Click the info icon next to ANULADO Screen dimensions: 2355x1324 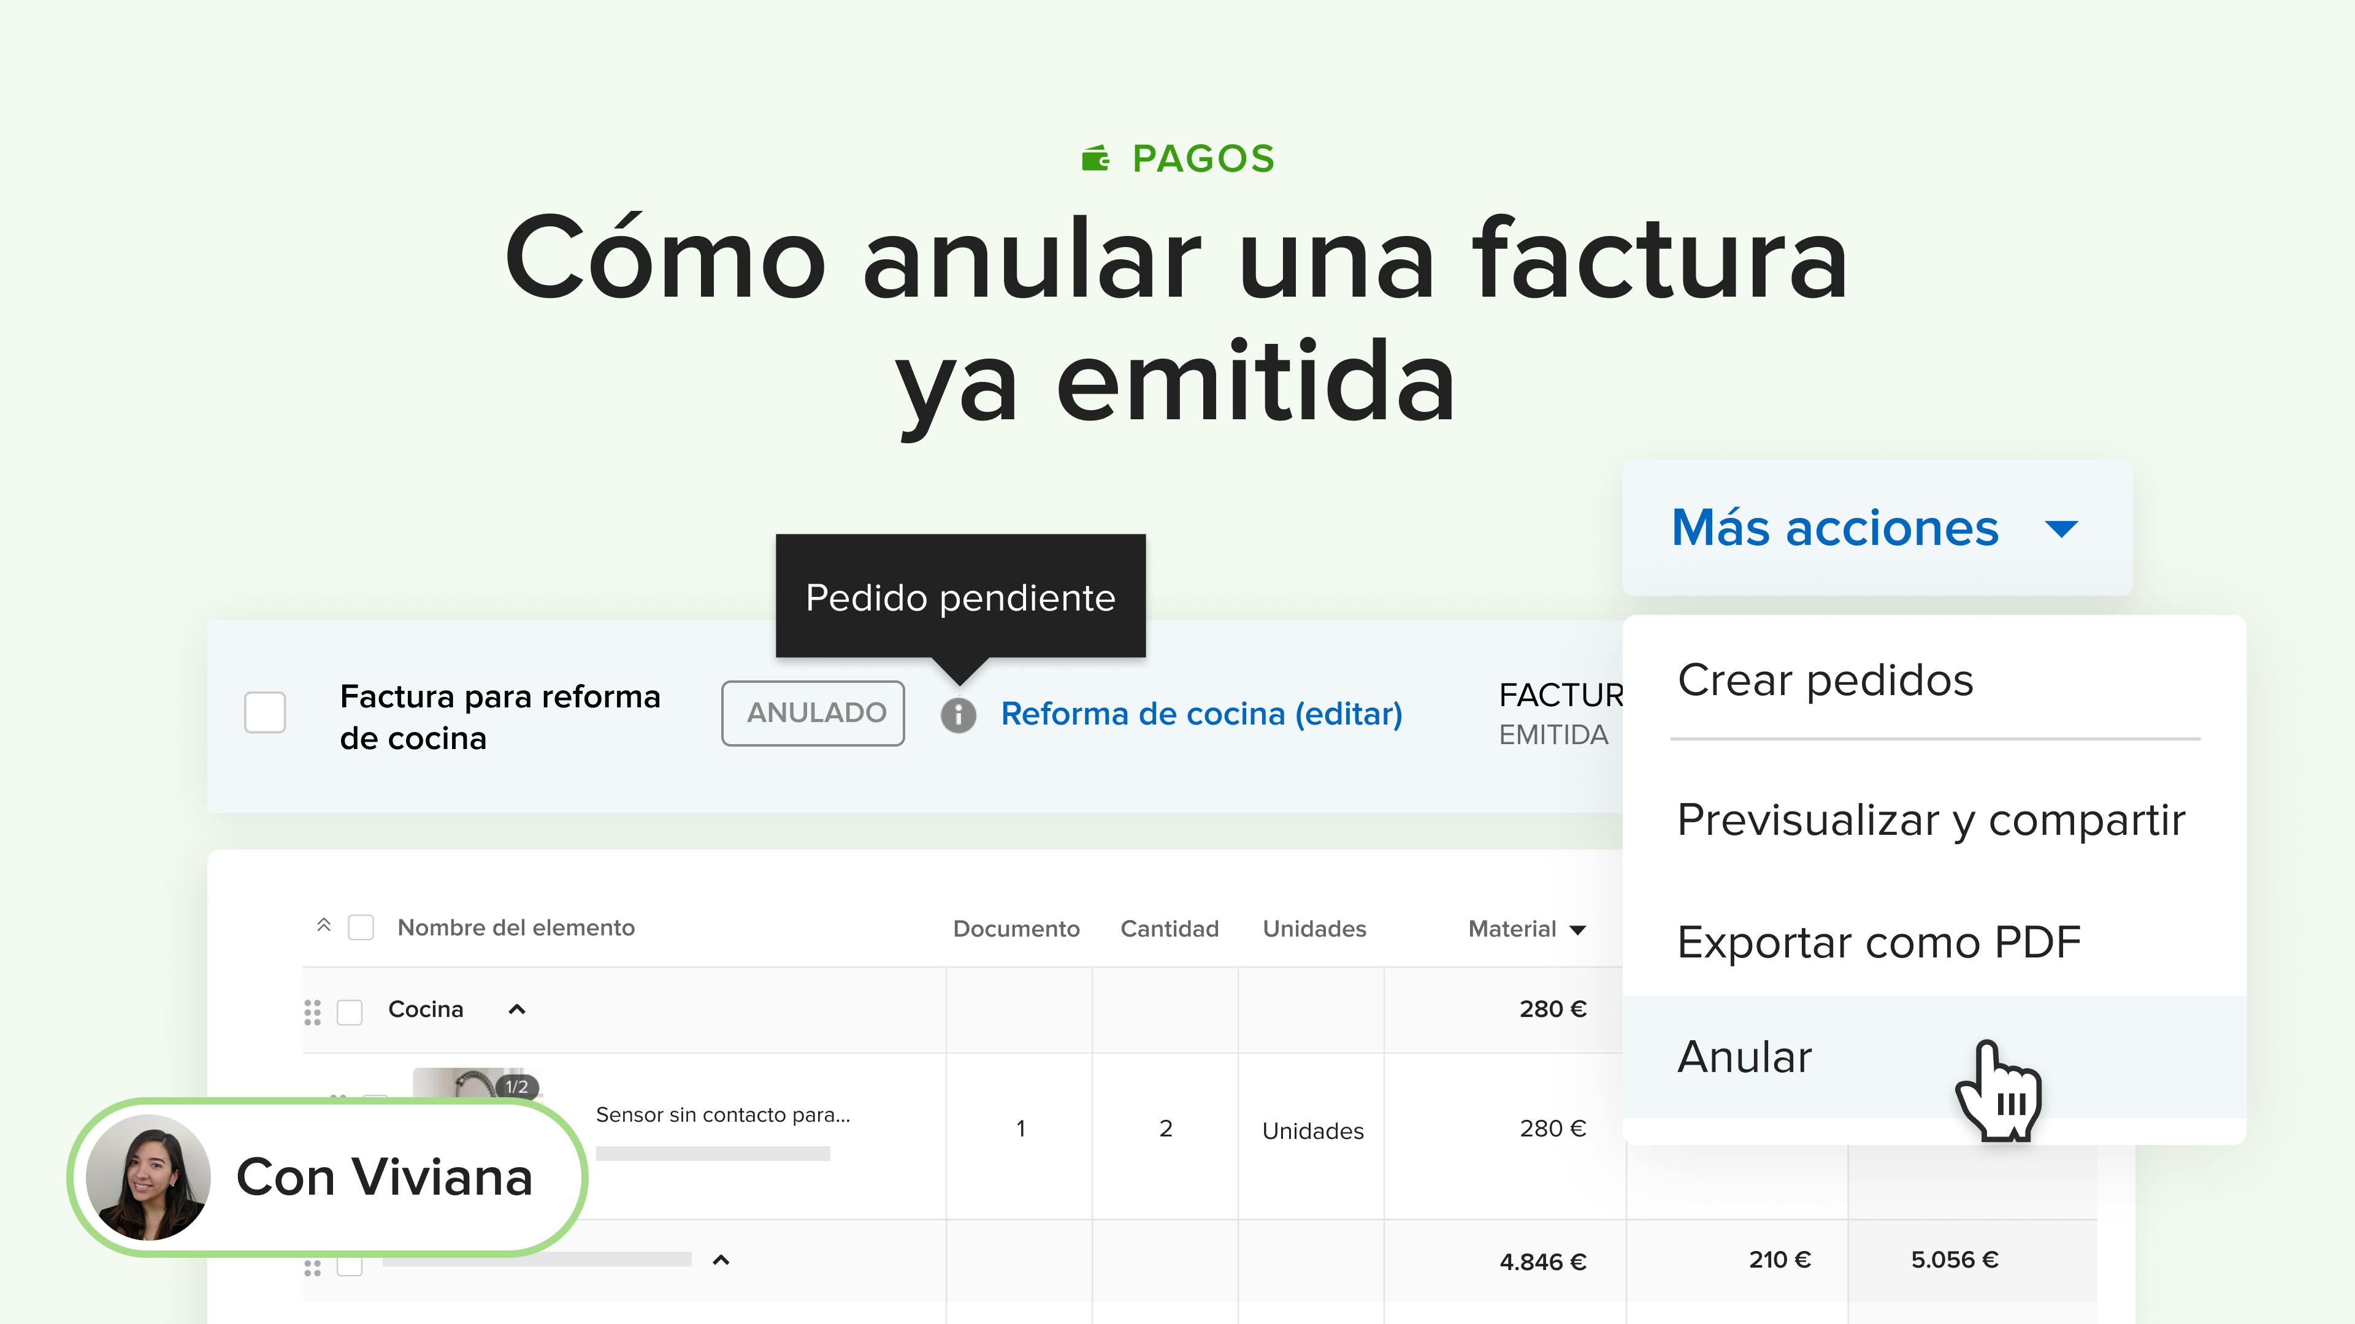(958, 715)
